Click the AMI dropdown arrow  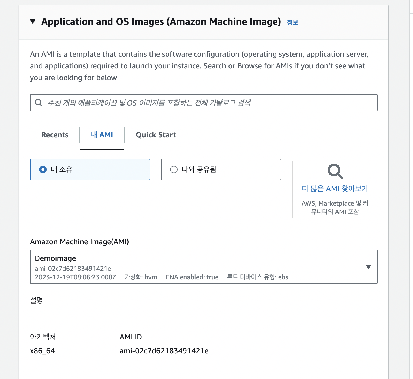point(369,267)
